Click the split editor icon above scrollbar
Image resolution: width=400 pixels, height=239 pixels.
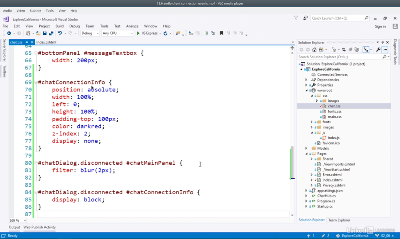292,48
